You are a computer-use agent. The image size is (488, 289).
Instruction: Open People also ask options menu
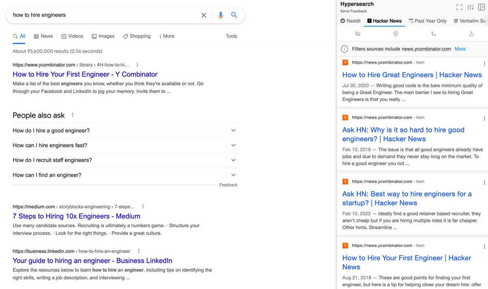pyautogui.click(x=72, y=115)
